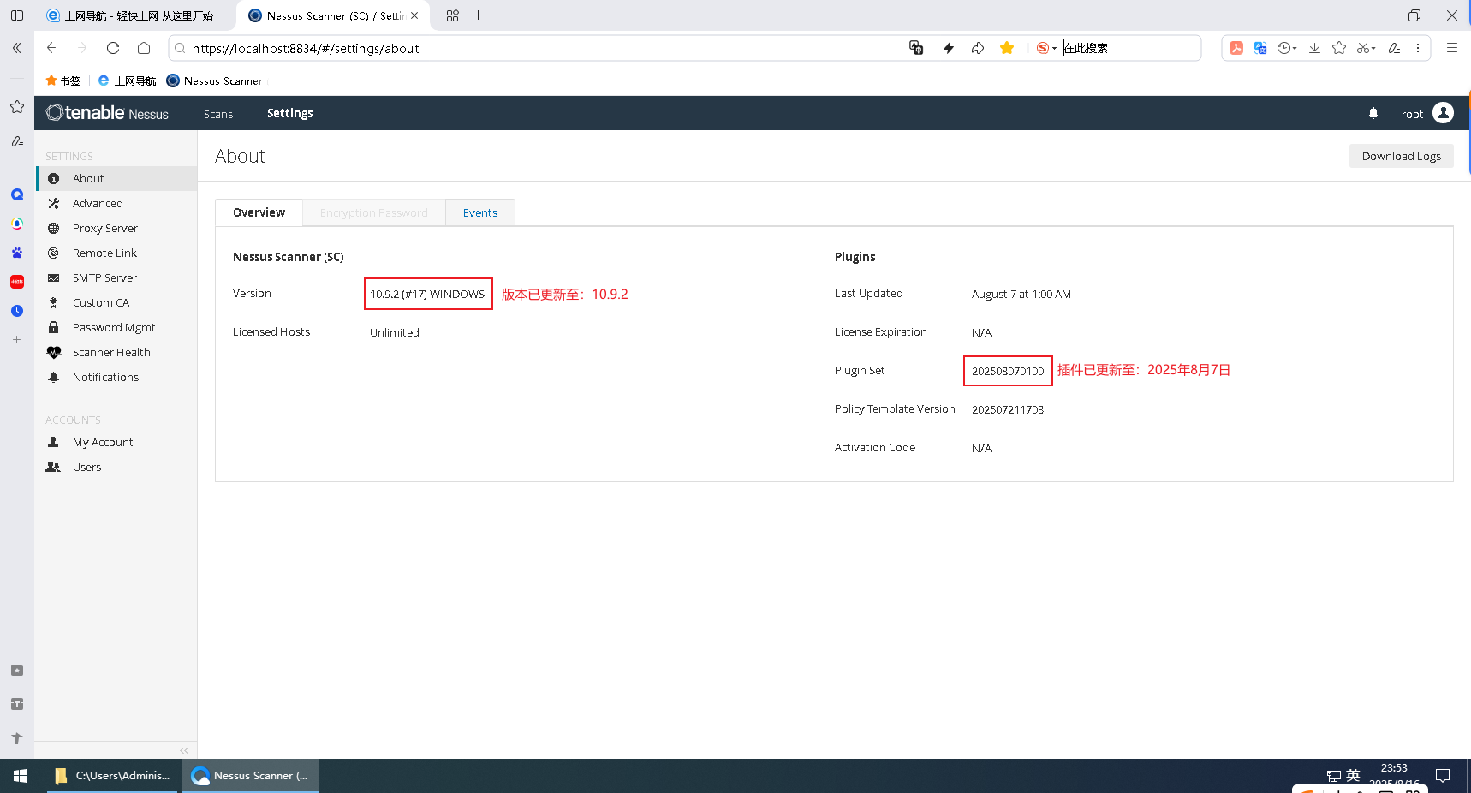Screen dimensions: 1471x793
Task: Click the About info icon
Action: pos(53,179)
